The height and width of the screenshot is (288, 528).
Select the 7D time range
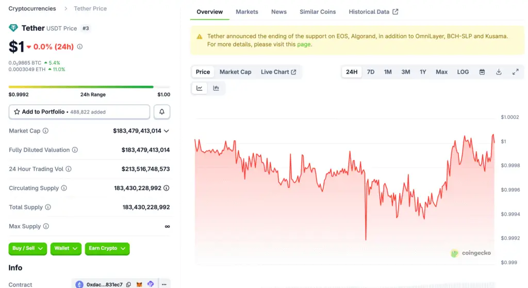click(x=371, y=72)
